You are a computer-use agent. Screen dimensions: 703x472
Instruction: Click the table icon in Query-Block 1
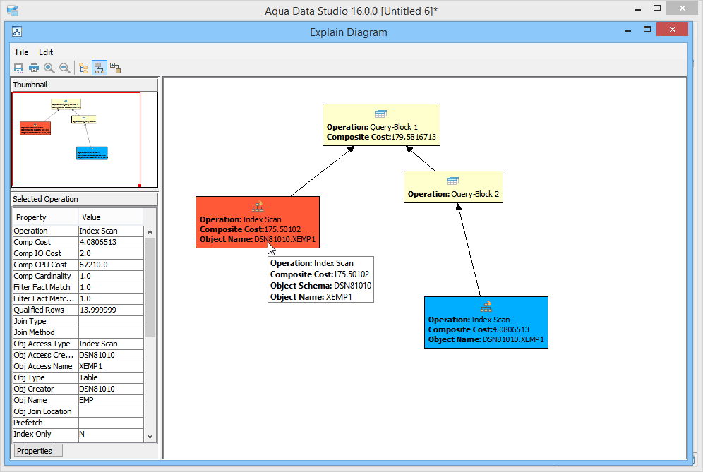(381, 114)
